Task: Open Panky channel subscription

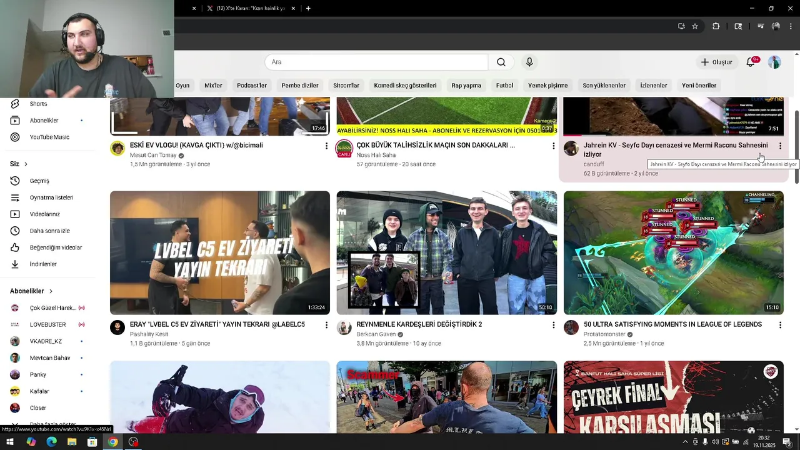Action: tap(47, 374)
